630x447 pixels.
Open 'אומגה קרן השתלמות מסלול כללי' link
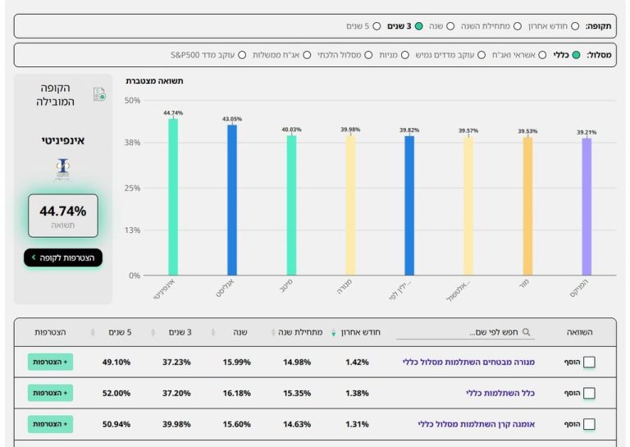(476, 424)
